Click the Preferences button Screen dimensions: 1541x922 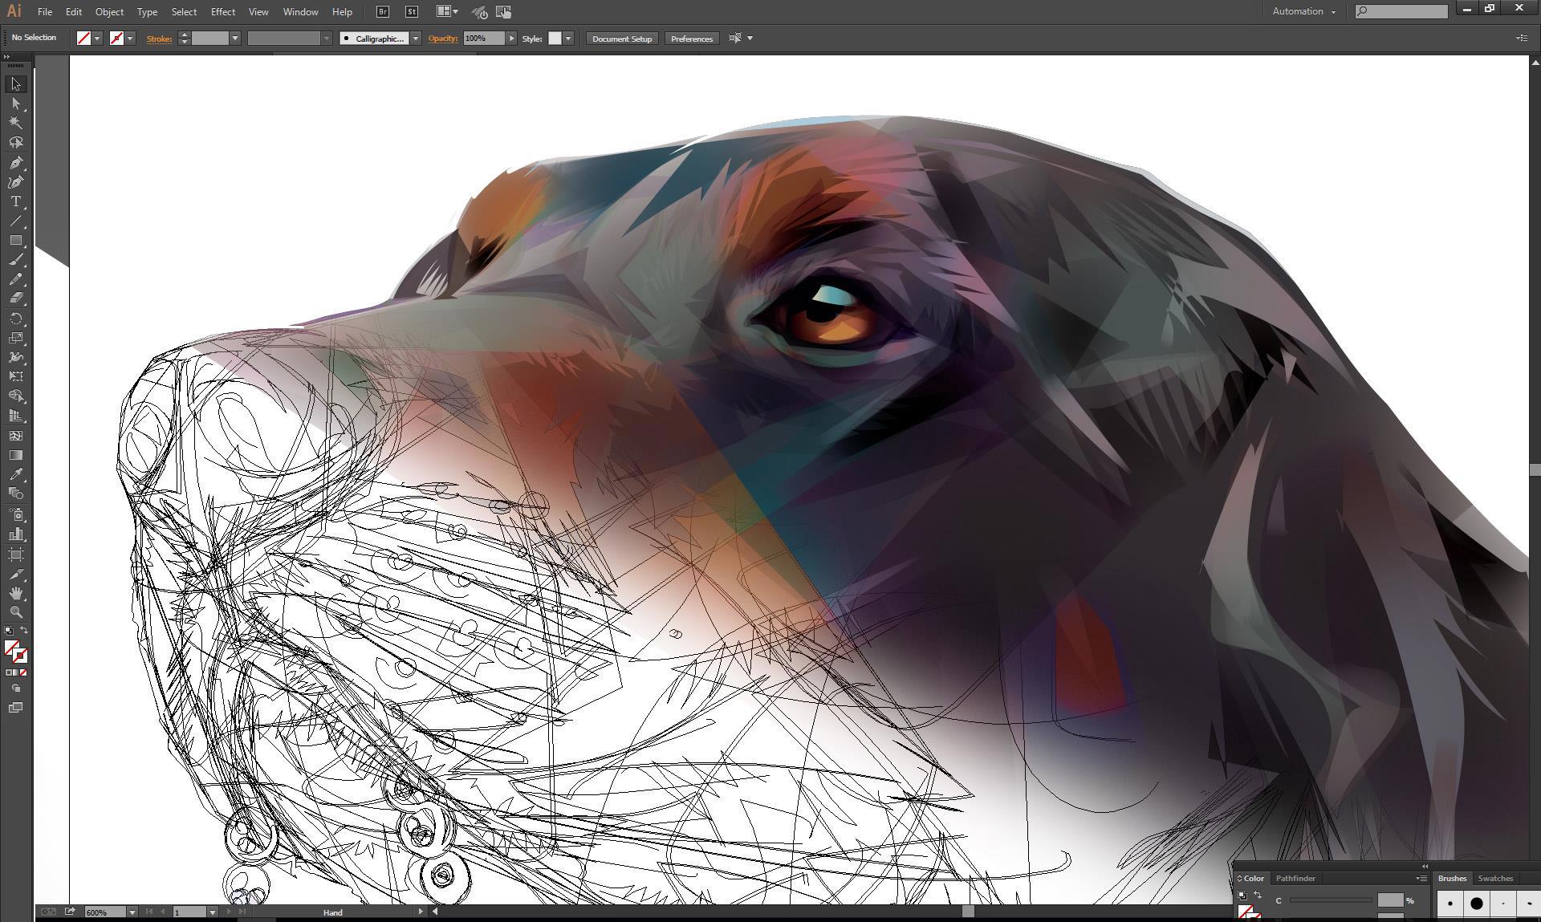tap(691, 39)
